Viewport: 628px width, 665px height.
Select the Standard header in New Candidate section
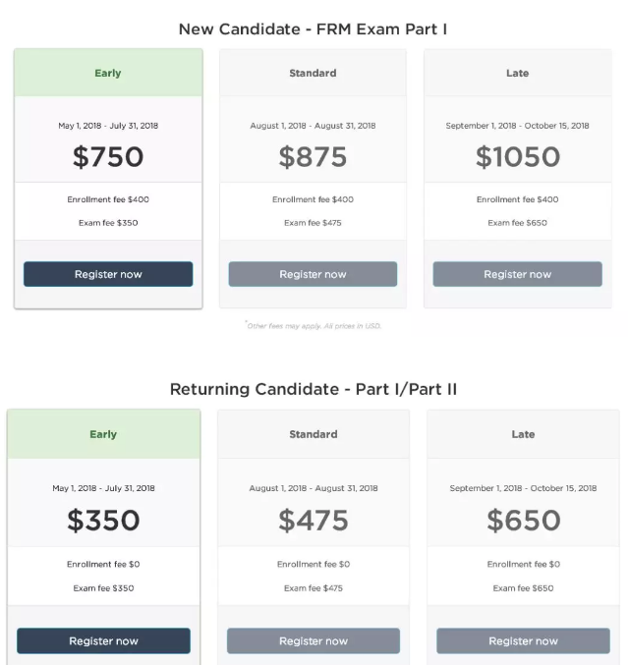click(313, 73)
